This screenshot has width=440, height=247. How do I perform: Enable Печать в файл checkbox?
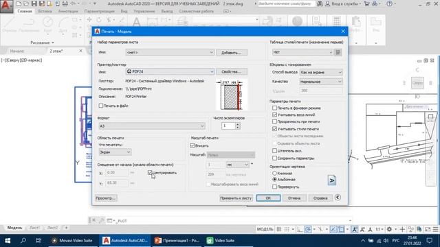point(101,106)
